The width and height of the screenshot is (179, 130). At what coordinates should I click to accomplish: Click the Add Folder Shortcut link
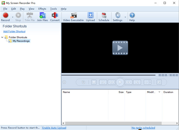click(14, 31)
